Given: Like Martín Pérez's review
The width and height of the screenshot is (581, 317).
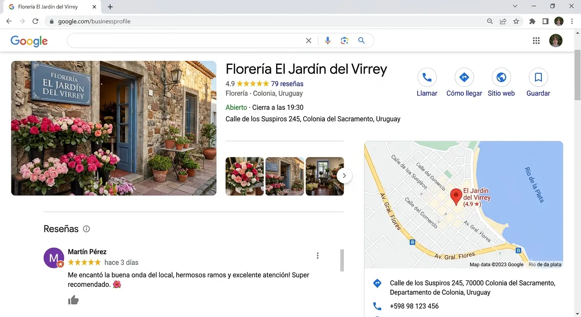Looking at the screenshot, I should (x=73, y=300).
